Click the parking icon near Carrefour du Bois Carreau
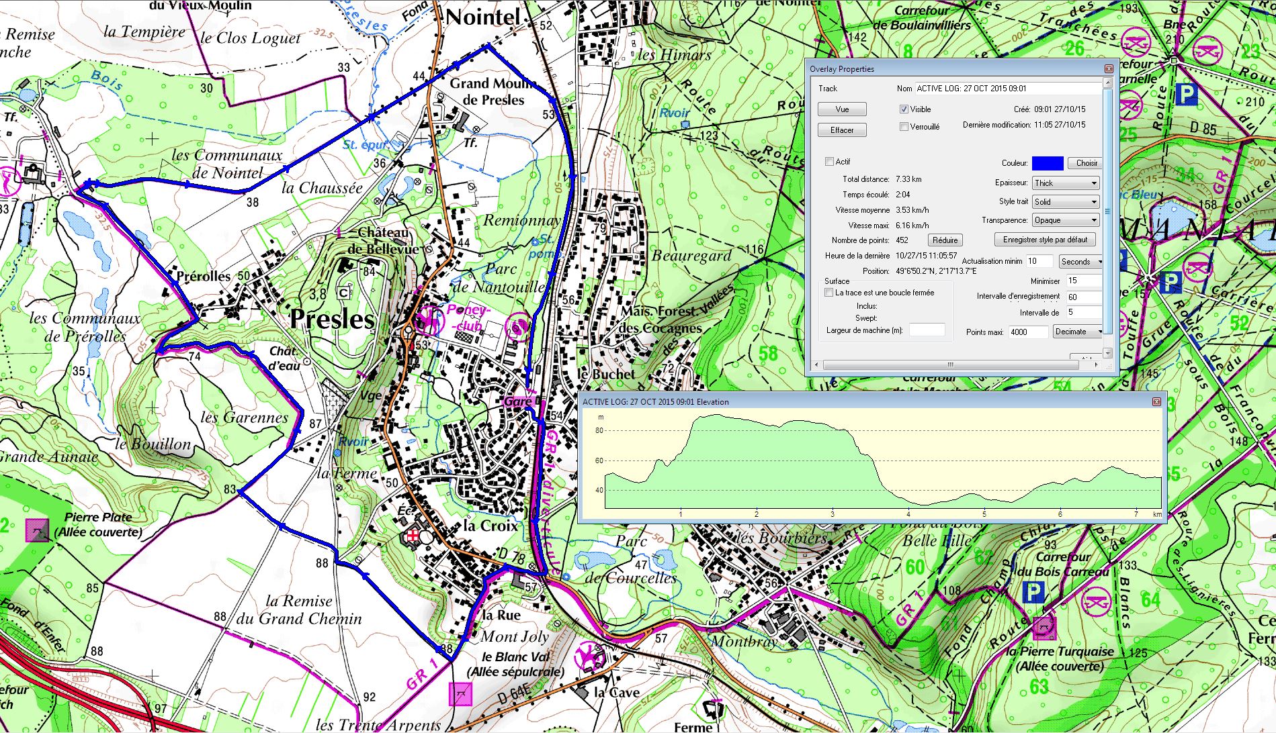 (x=1033, y=592)
